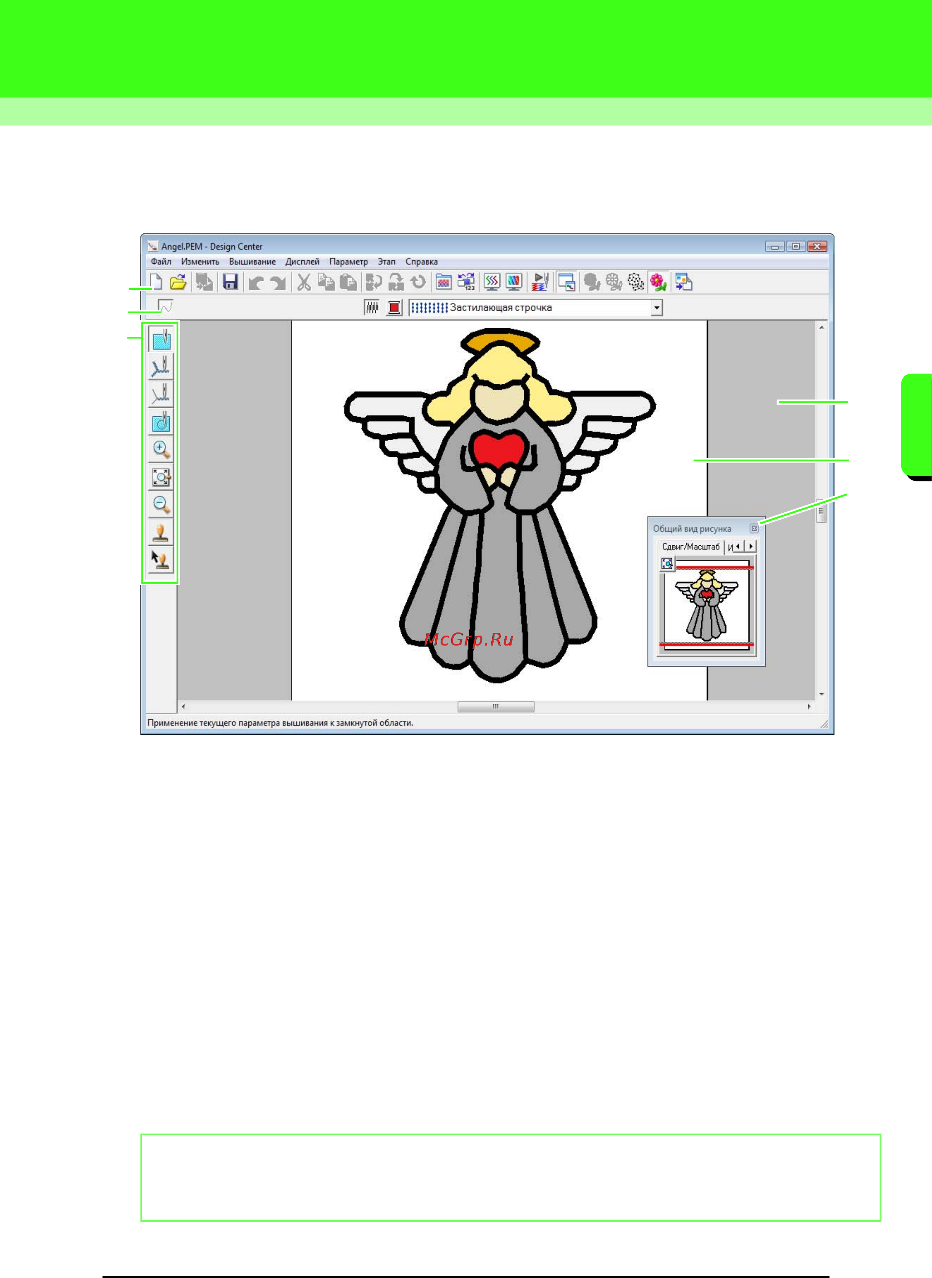Viewport: 932px width, 1278px height.
Task: Click the Original Image stage grayed icon
Action: point(592,281)
